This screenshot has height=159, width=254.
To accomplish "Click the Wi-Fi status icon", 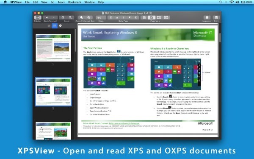I will point(232,2).
